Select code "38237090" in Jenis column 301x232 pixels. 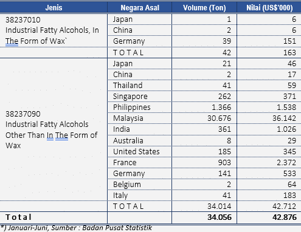pyautogui.click(x=23, y=114)
